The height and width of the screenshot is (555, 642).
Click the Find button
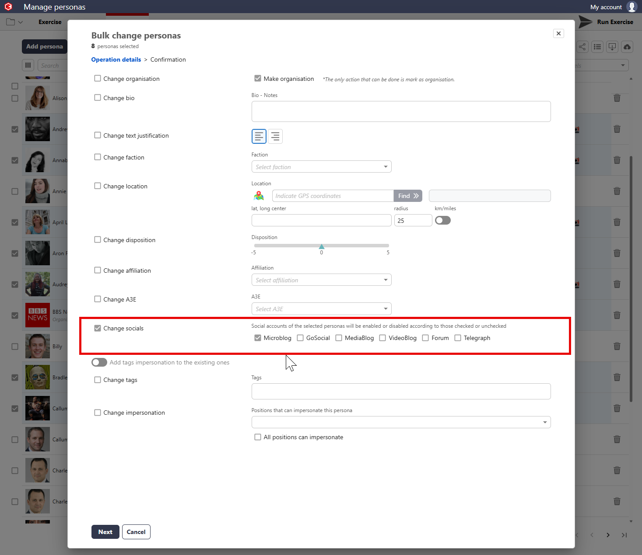click(408, 196)
